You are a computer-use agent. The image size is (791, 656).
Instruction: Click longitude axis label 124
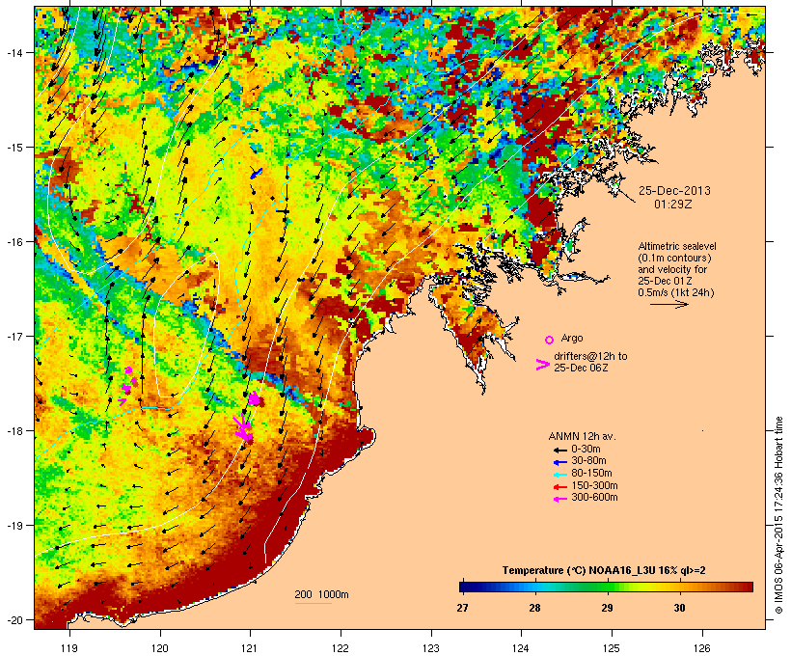pos(521,648)
